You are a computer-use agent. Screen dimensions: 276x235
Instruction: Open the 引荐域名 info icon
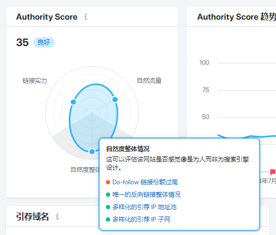(x=57, y=216)
